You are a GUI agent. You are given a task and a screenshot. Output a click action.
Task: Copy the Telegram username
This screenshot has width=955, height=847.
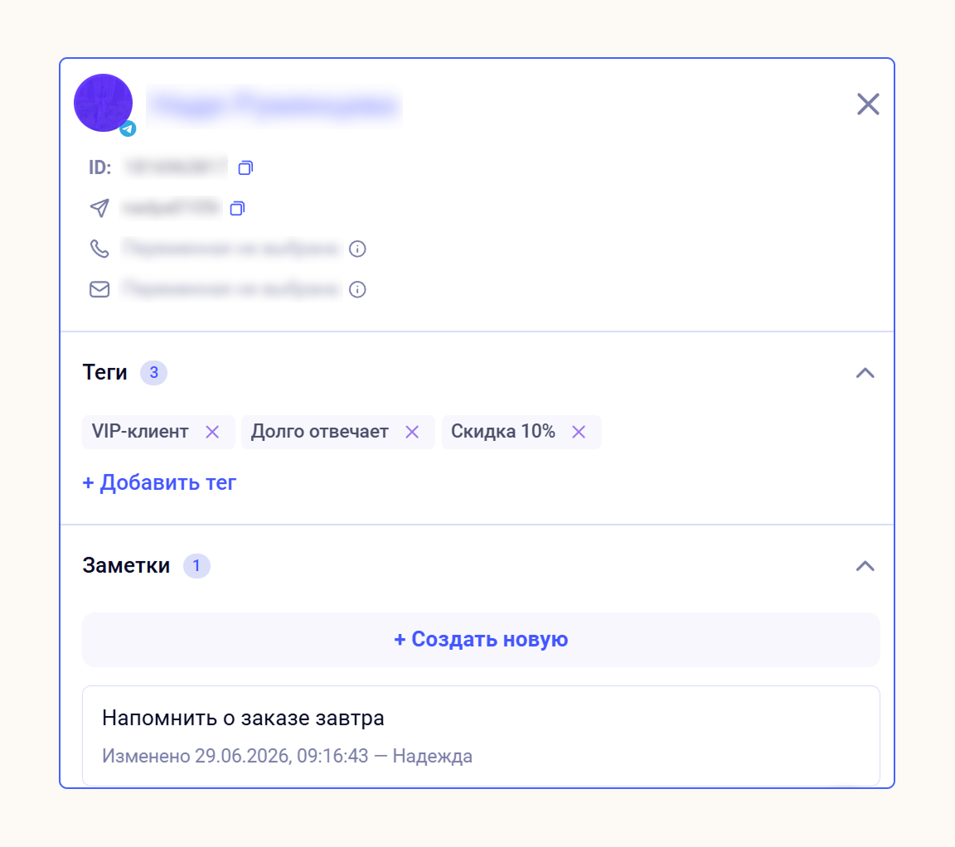point(238,208)
